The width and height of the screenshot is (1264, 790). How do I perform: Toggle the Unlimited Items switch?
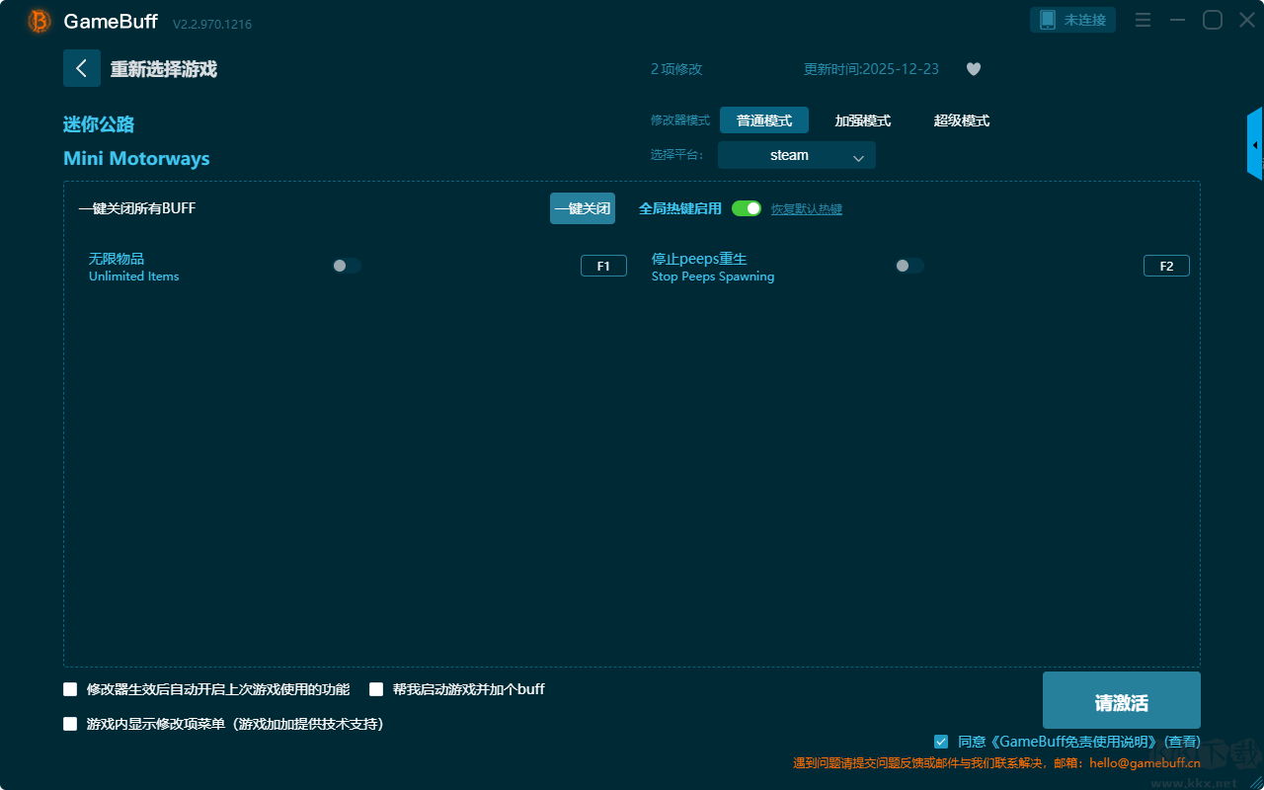[x=347, y=266]
